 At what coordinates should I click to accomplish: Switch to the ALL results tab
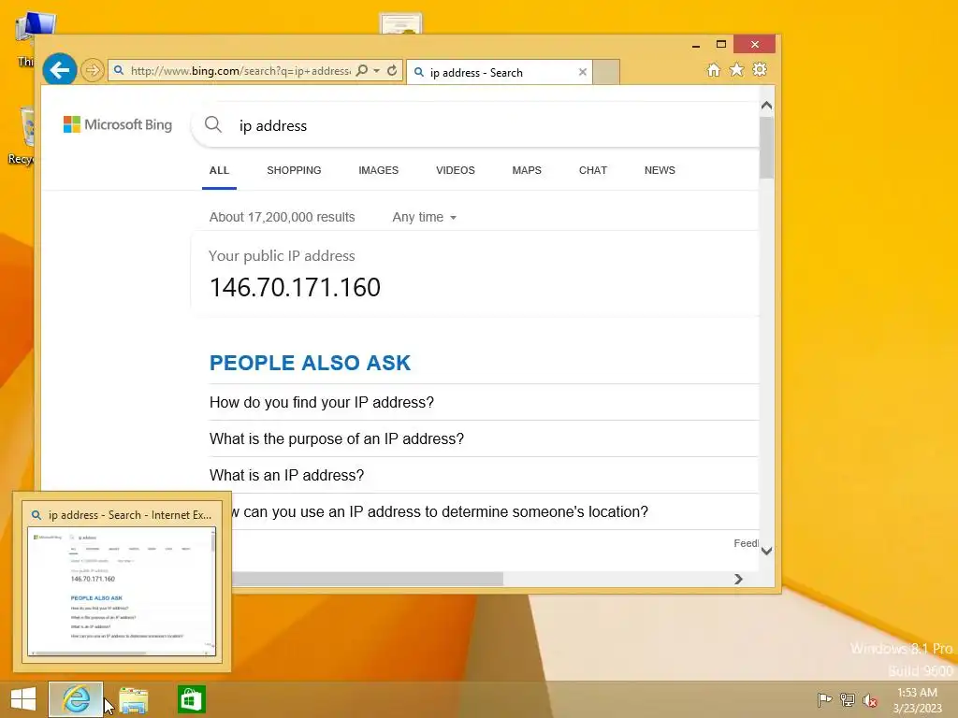[x=219, y=170]
